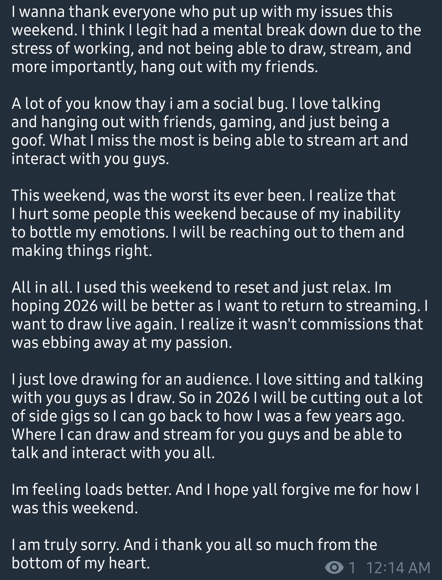Click the phrase 'was ebbing away at my passion.'
The height and width of the screenshot is (580, 442).
click(x=122, y=343)
